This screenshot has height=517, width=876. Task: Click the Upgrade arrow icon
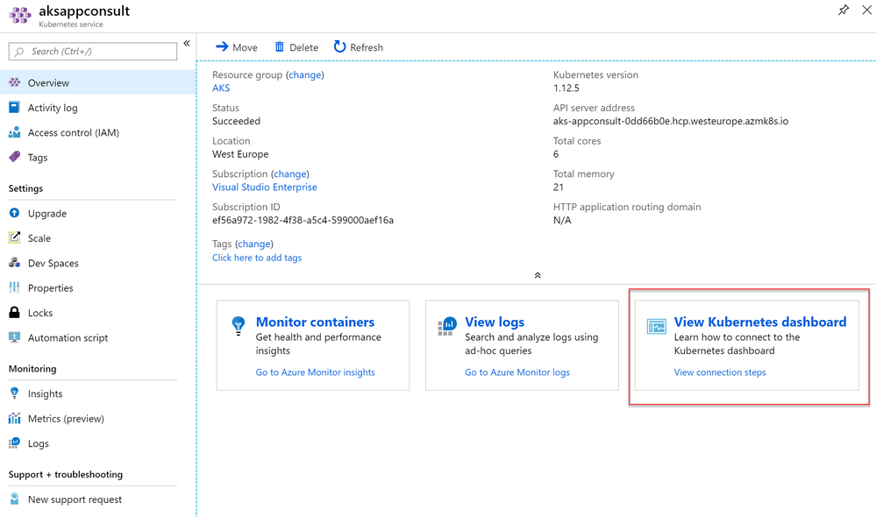[15, 213]
